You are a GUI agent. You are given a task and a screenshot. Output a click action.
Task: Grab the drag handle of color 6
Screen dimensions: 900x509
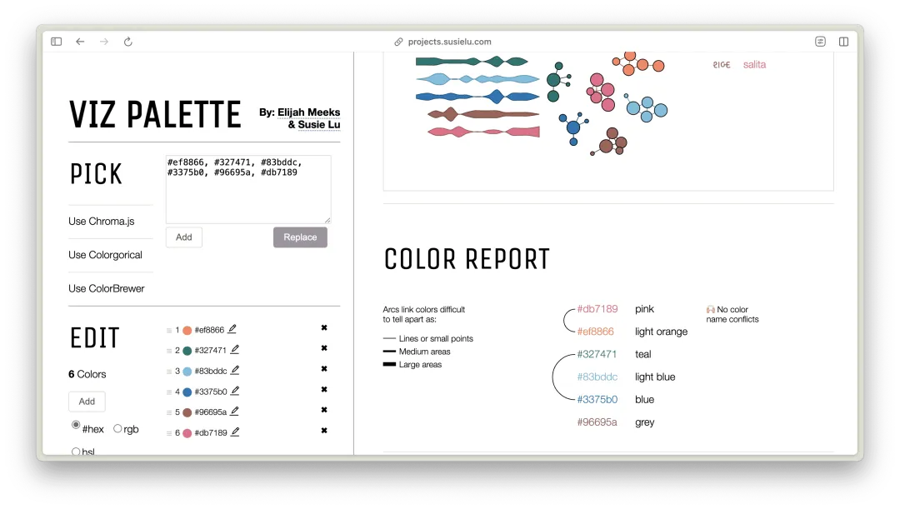[x=169, y=433]
